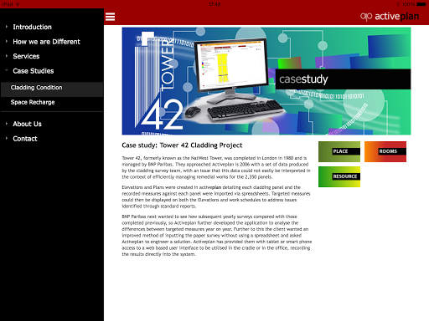Collapse the Case Studies section arrow
The width and height of the screenshot is (429, 321).
tap(7, 70)
